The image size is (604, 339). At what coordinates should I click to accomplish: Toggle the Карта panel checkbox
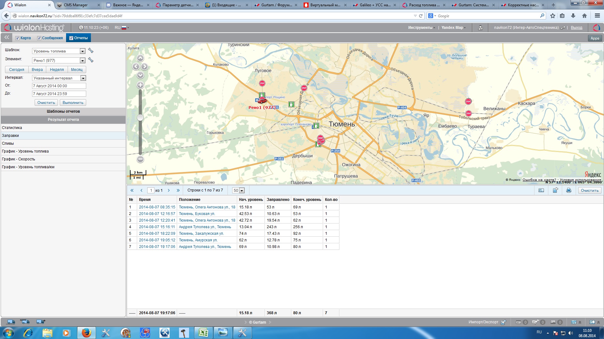click(x=18, y=38)
